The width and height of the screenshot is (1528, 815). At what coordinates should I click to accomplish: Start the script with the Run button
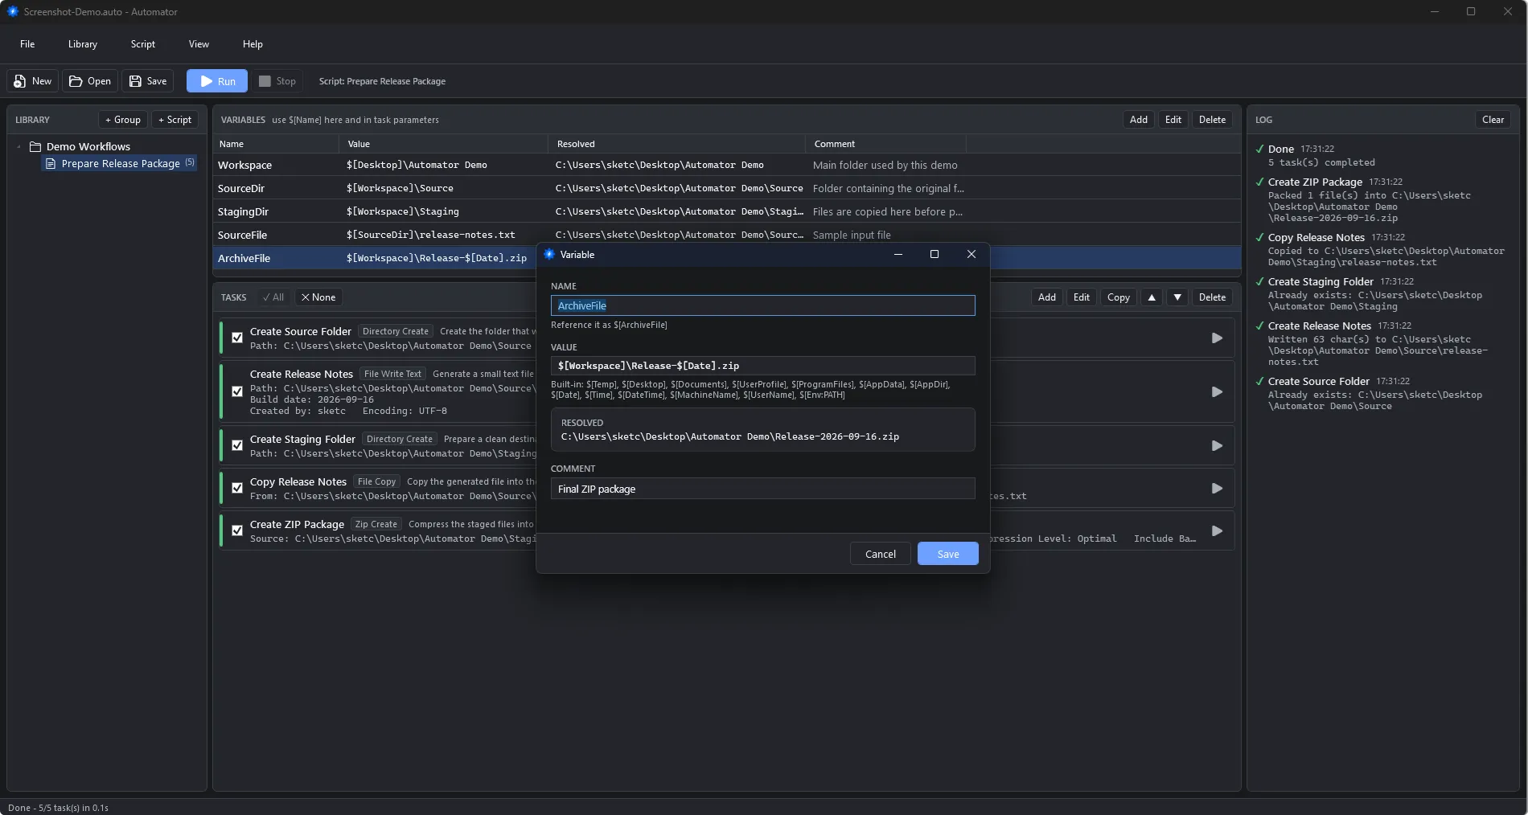pos(217,81)
